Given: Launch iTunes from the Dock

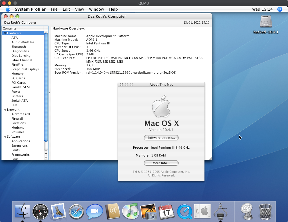Looking at the screenshot, I should pyautogui.click(x=130, y=211).
